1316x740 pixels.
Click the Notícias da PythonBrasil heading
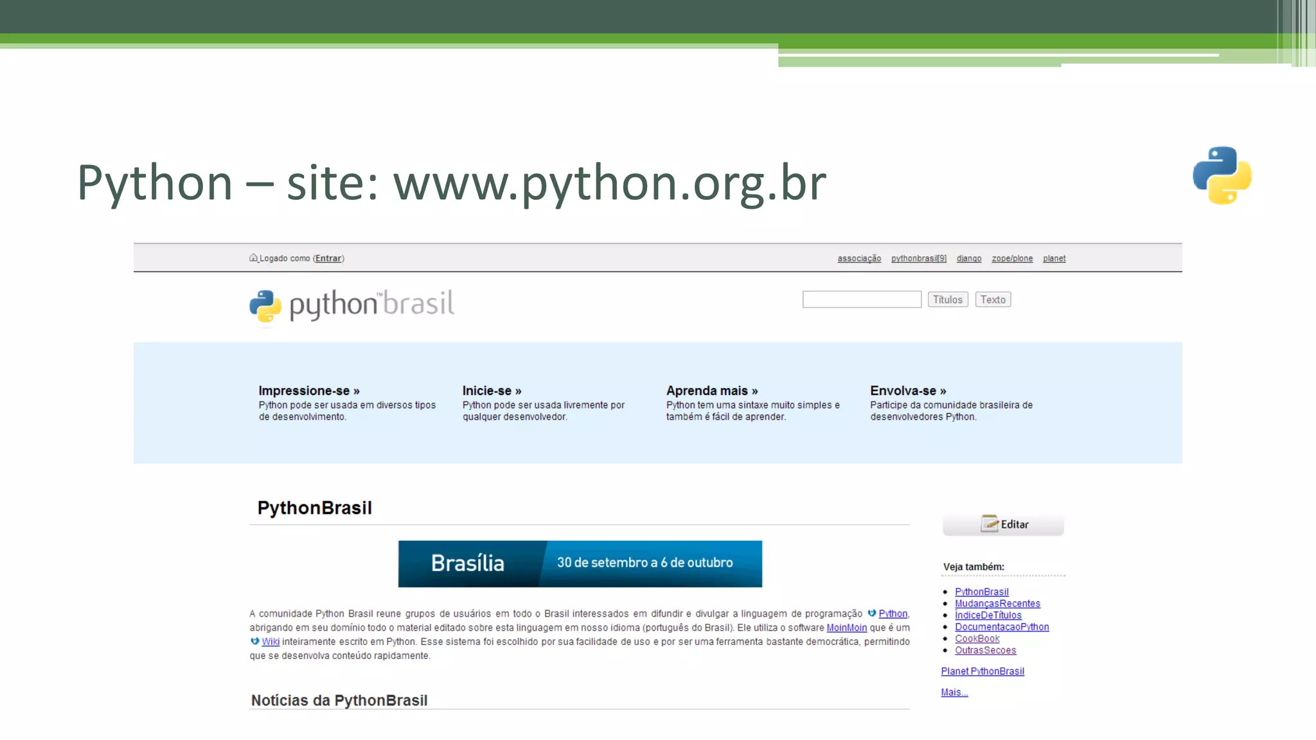pyautogui.click(x=339, y=700)
